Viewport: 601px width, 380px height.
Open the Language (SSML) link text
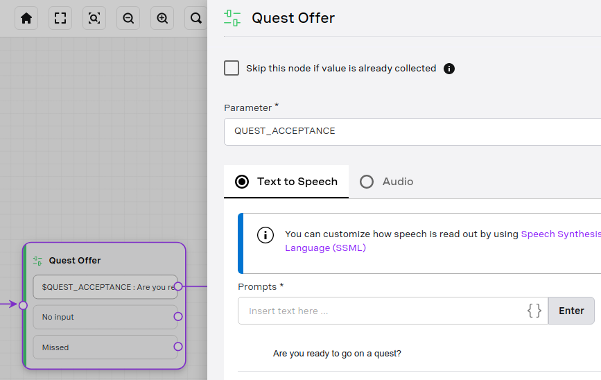[325, 248]
